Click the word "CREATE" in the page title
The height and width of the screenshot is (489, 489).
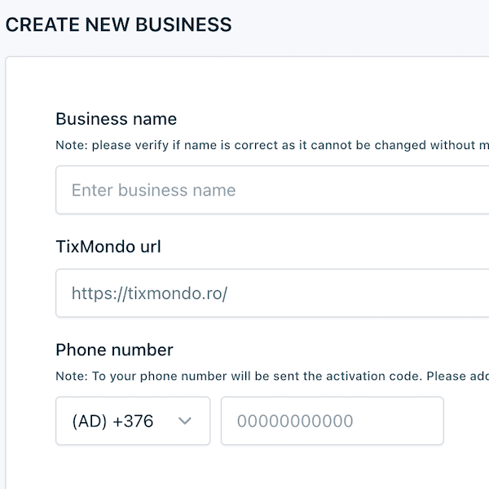(37, 25)
